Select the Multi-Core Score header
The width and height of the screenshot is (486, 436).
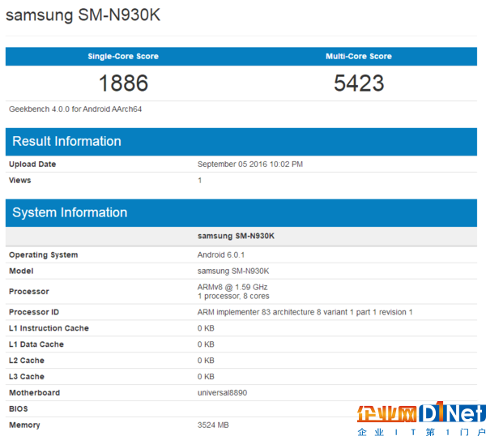point(359,56)
